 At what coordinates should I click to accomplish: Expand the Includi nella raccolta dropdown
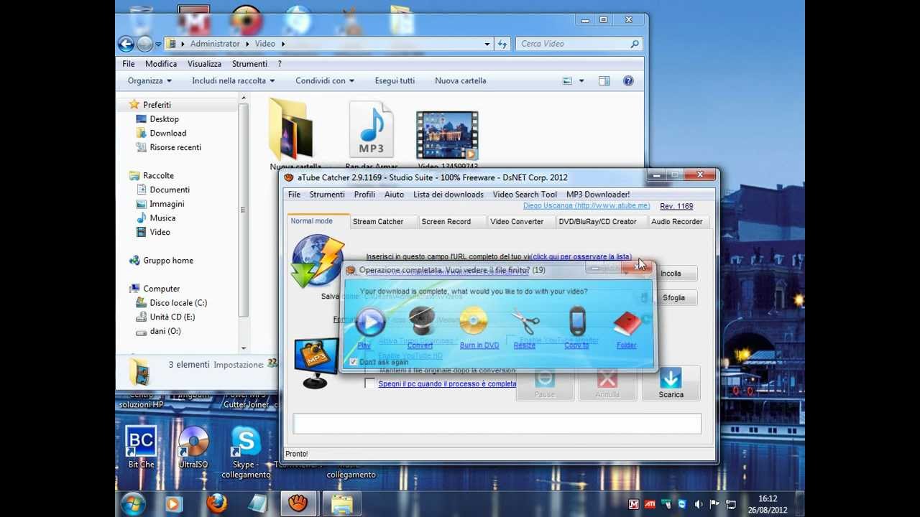(233, 81)
